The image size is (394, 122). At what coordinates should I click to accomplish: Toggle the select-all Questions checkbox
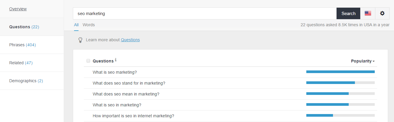pos(88,61)
